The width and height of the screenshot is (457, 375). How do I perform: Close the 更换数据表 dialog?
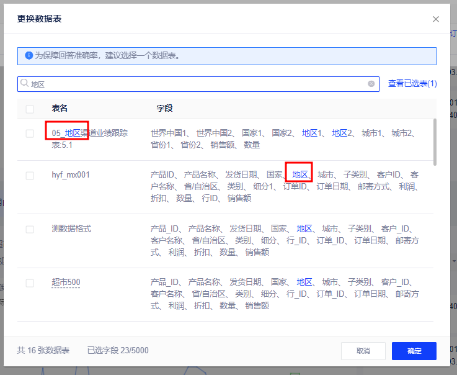(436, 19)
